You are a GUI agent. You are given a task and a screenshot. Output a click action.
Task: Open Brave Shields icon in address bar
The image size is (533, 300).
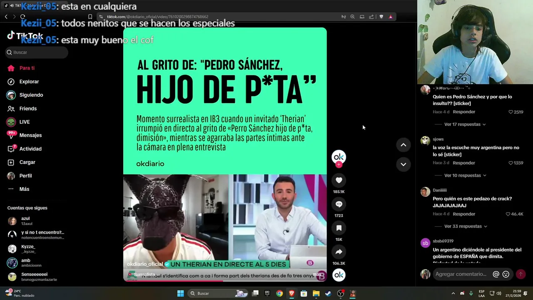pos(381,17)
